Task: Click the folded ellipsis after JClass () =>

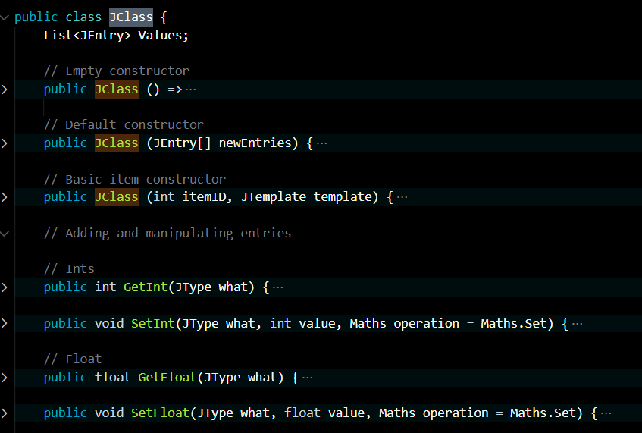Action: tap(190, 89)
